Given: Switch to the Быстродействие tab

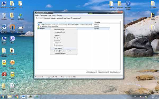Looking at the screenshot, I should click(x=61, y=18).
